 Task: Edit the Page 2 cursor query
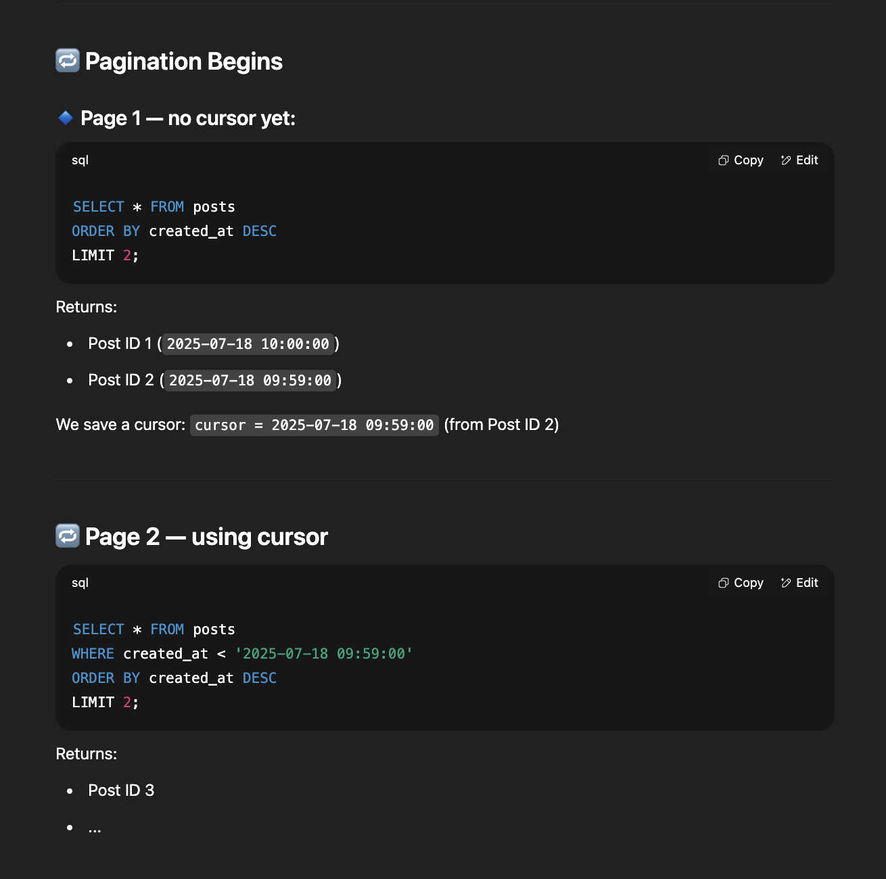point(799,583)
